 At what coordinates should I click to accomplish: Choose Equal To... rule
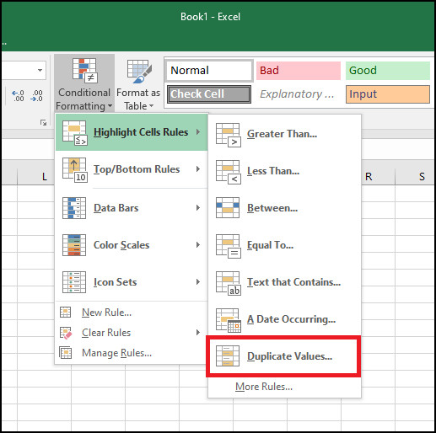(x=284, y=245)
